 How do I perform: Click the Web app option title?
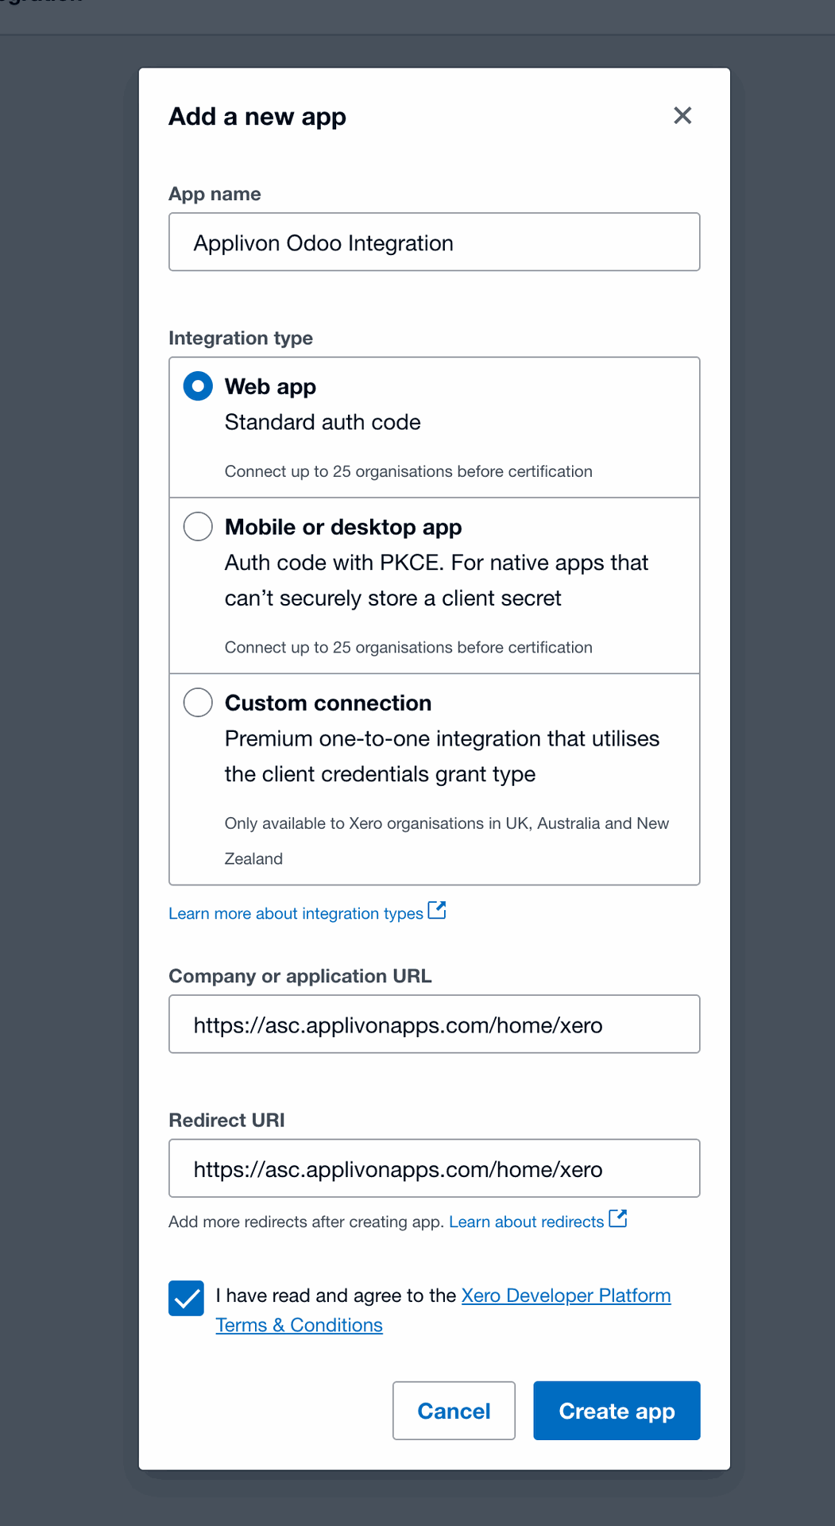(270, 386)
